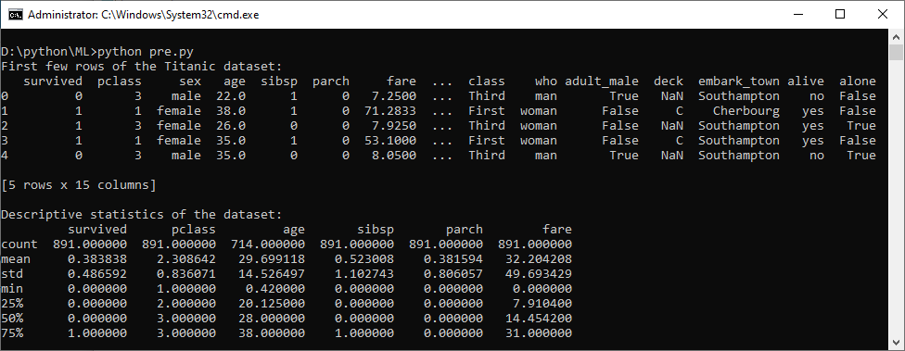Image resolution: width=905 pixels, height=351 pixels.
Task: Click the sibsp std value 1.102743
Action: [364, 274]
